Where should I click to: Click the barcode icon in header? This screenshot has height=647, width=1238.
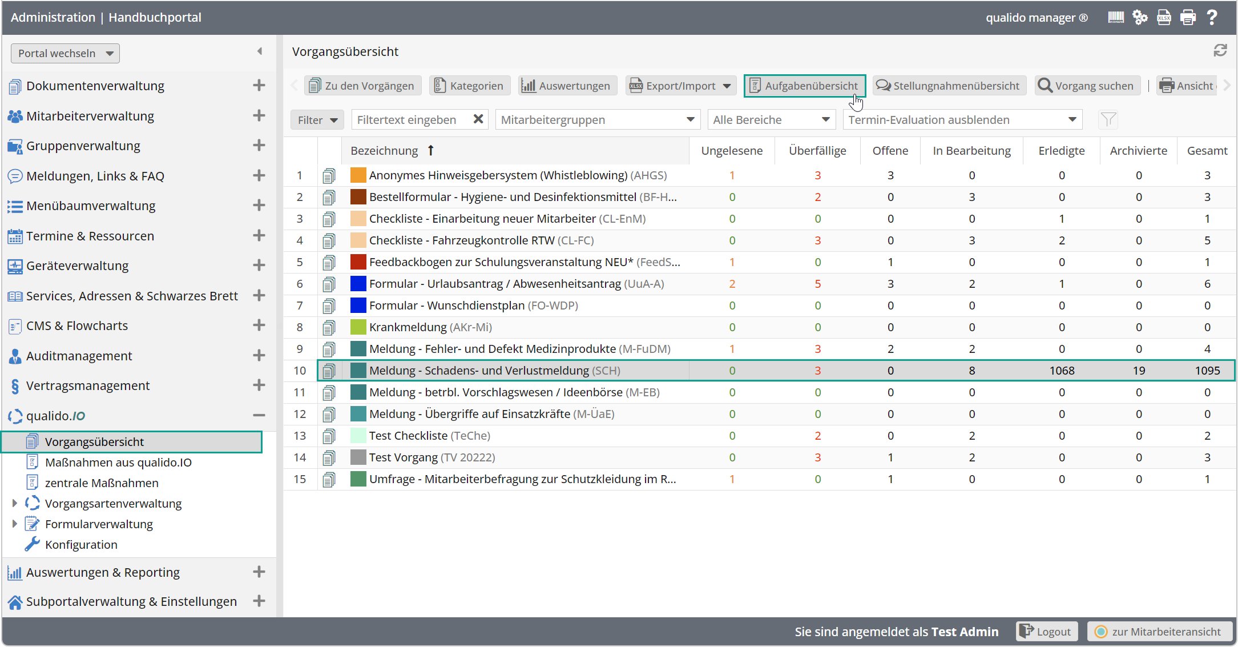click(1115, 17)
